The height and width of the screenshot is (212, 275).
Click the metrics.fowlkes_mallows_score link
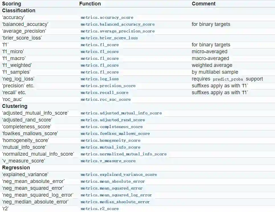[115, 134]
